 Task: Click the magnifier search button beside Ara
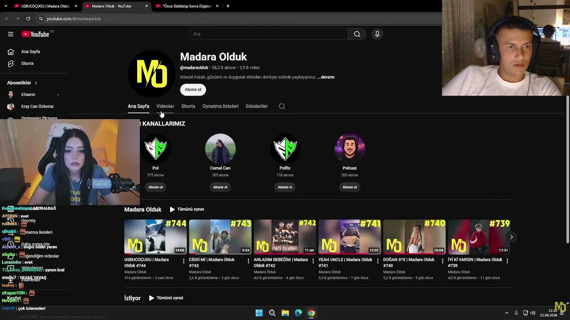357,34
